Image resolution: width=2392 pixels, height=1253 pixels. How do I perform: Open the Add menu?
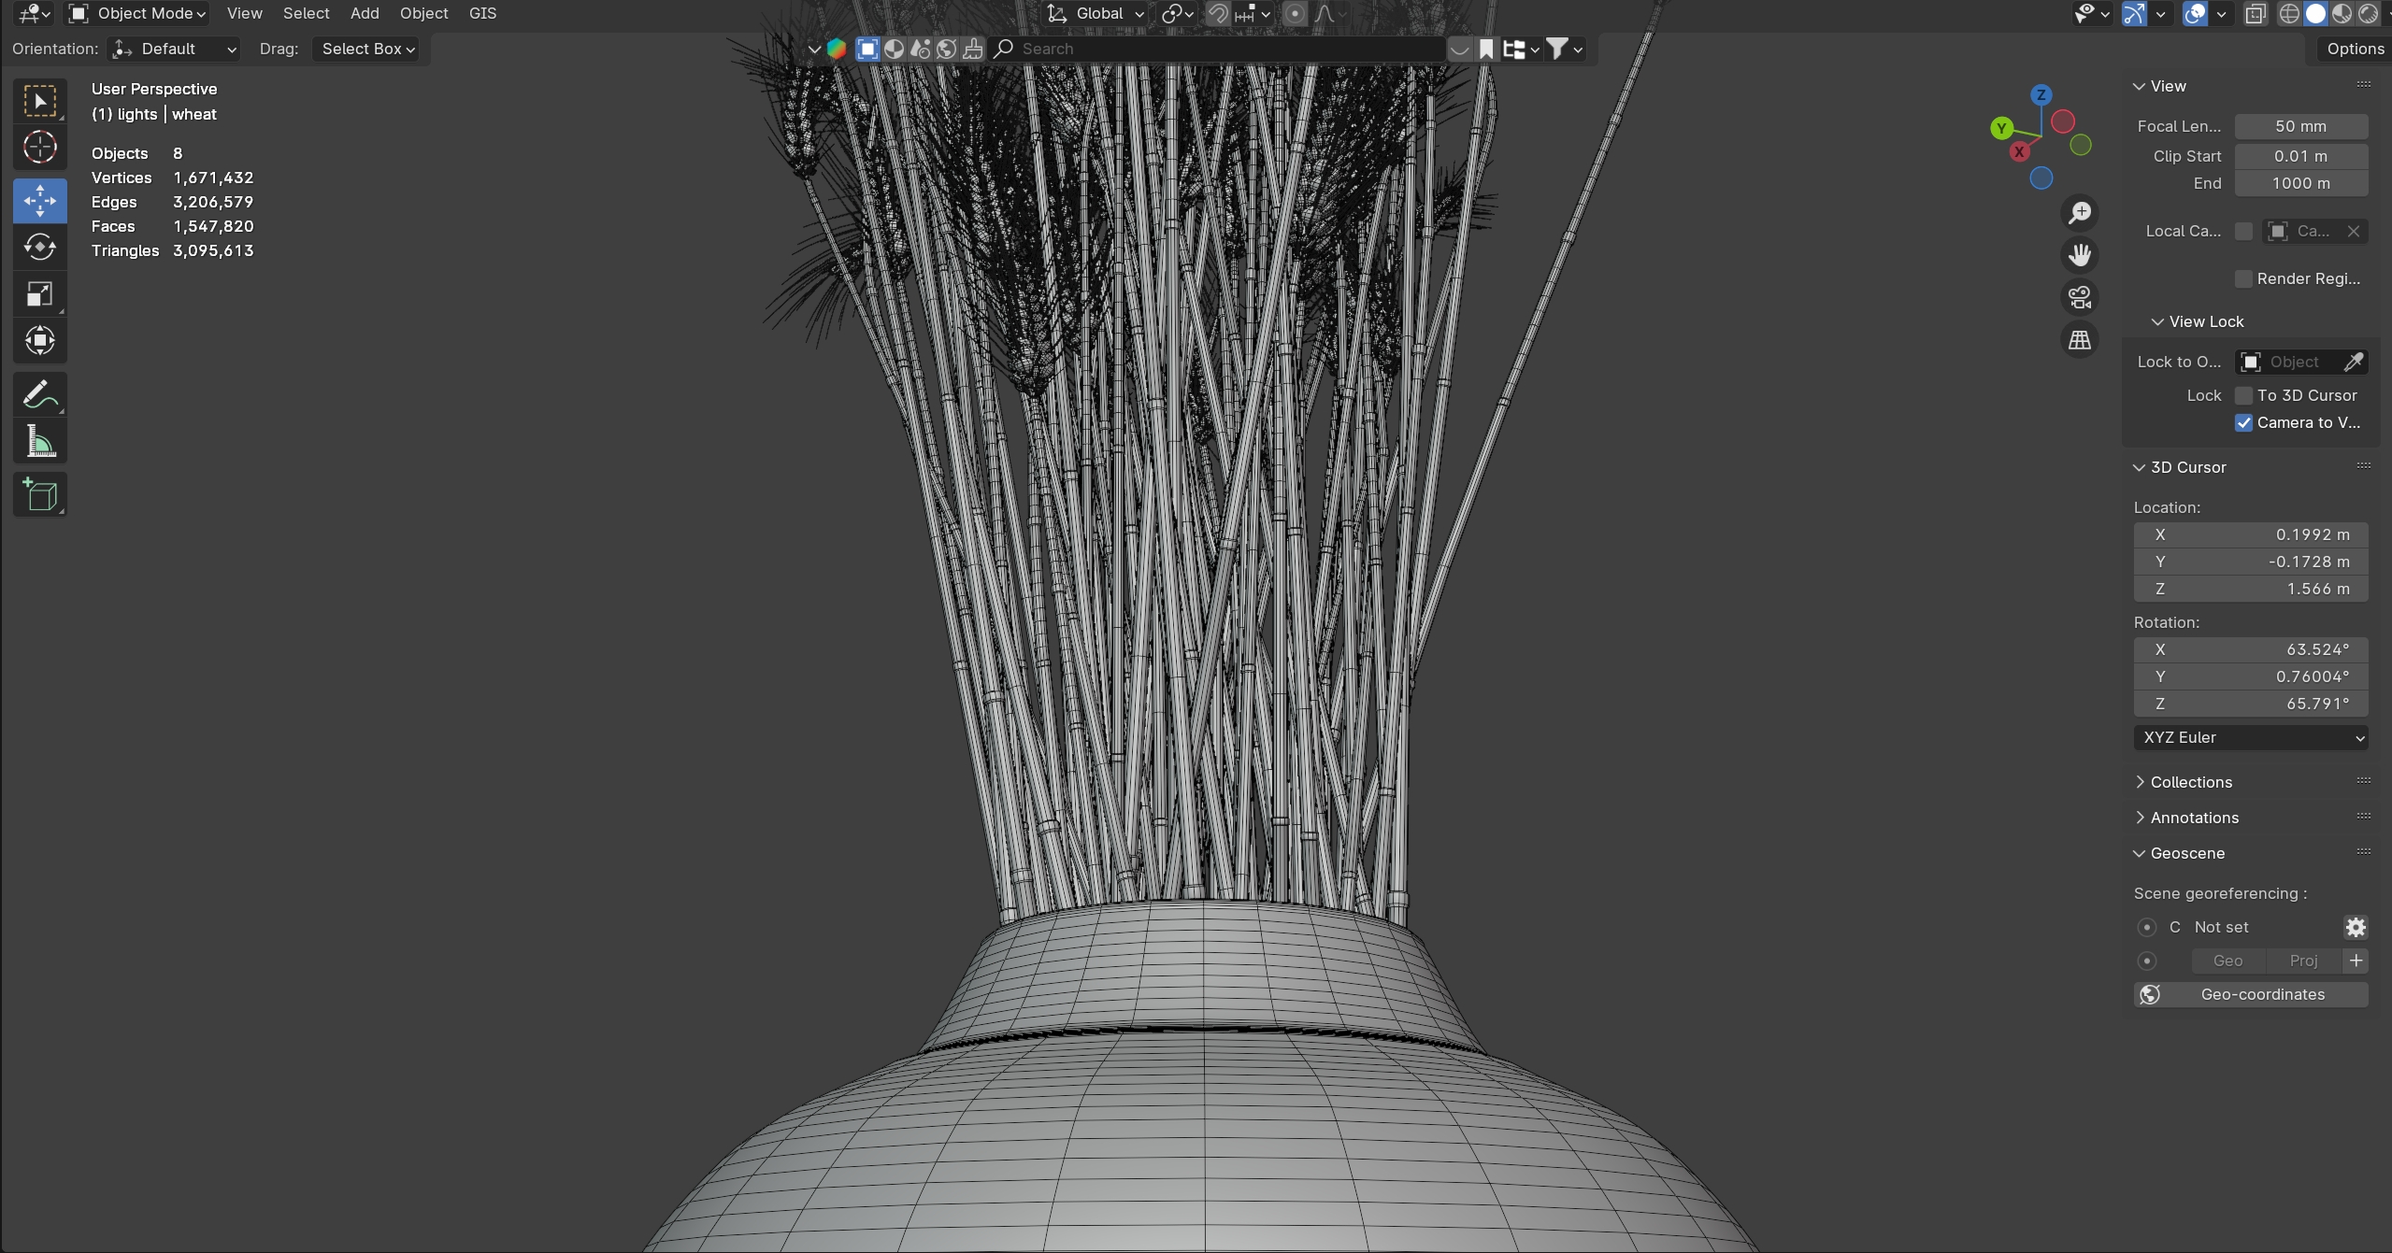point(365,13)
